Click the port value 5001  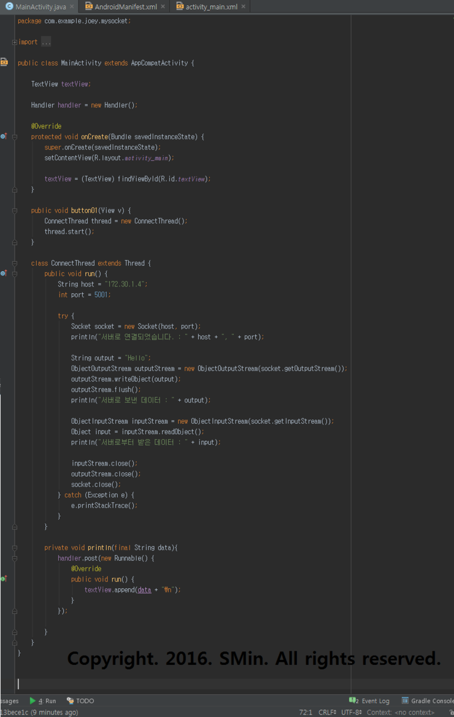[x=101, y=294]
